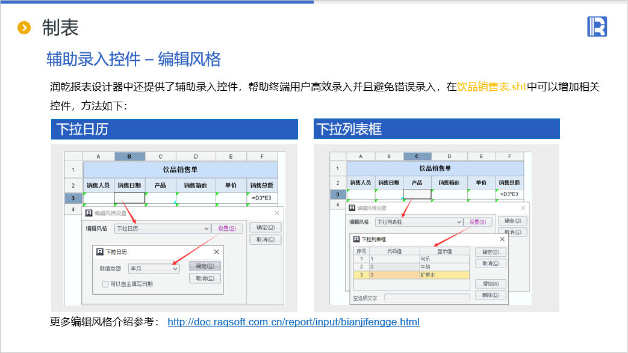Image resolution: width=628 pixels, height=353 pixels.
Task: Click 确定(O) in the 下拉日历 dialog
Action: (205, 266)
